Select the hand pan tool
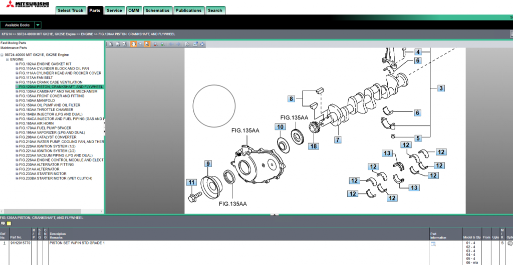 (x=133, y=44)
